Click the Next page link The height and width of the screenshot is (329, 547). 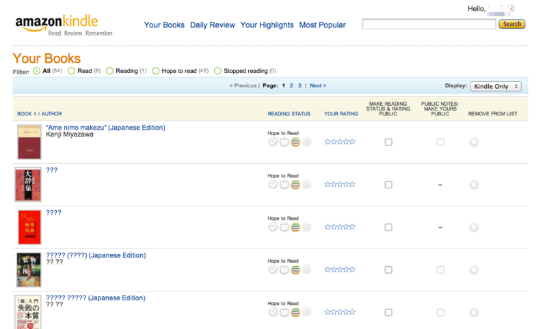pyautogui.click(x=318, y=85)
